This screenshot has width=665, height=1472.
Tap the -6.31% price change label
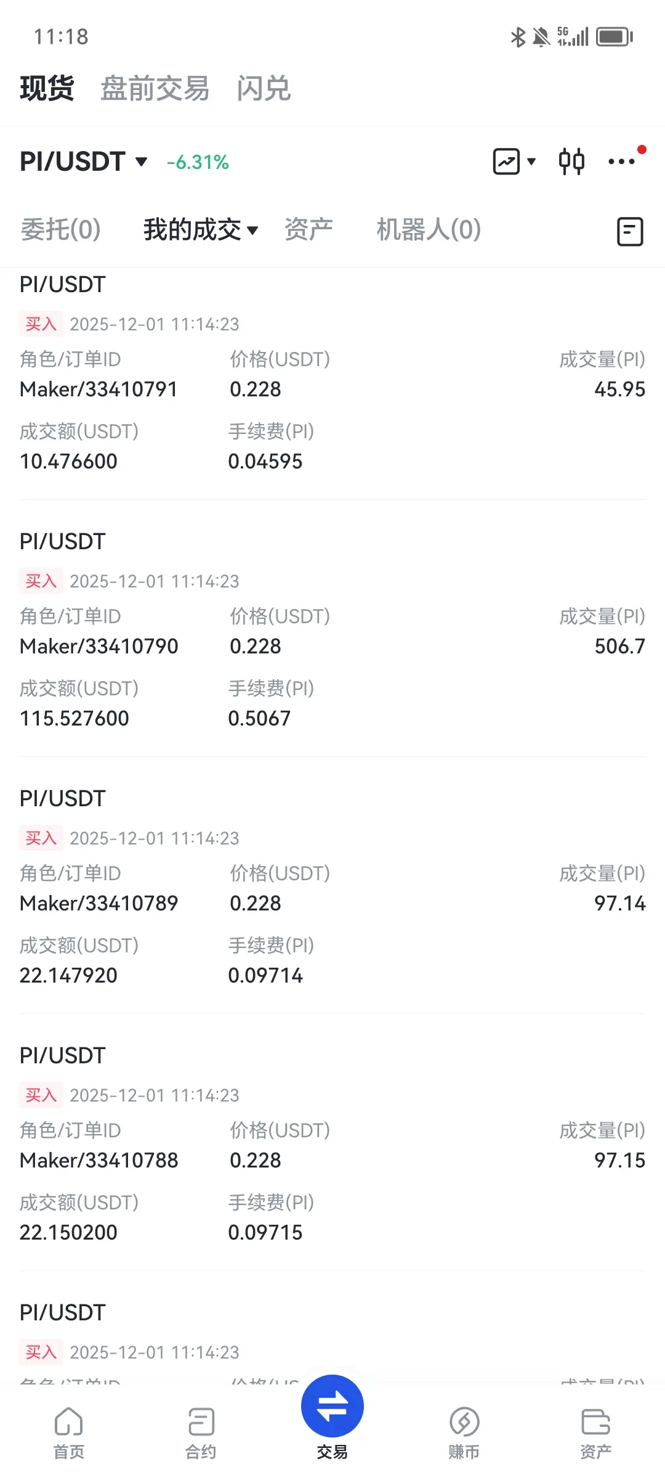click(198, 162)
